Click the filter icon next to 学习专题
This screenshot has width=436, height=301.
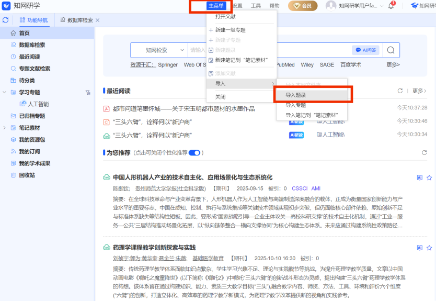[88, 92]
